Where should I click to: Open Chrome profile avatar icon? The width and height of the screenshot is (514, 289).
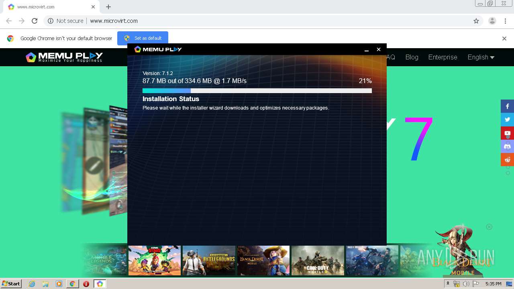(492, 21)
